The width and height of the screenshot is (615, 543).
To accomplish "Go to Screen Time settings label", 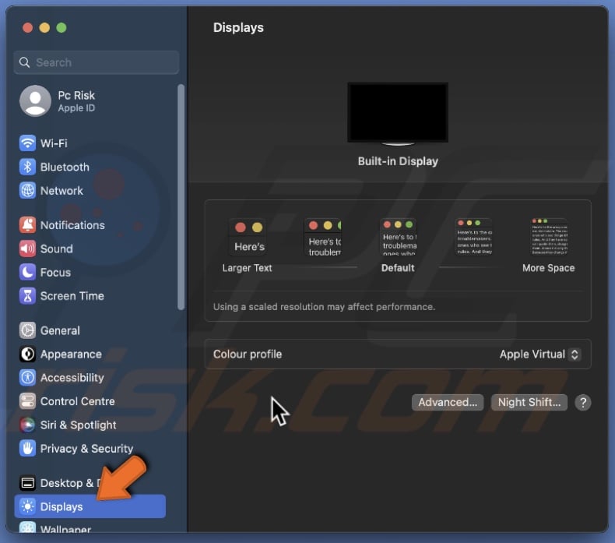I will (x=72, y=296).
